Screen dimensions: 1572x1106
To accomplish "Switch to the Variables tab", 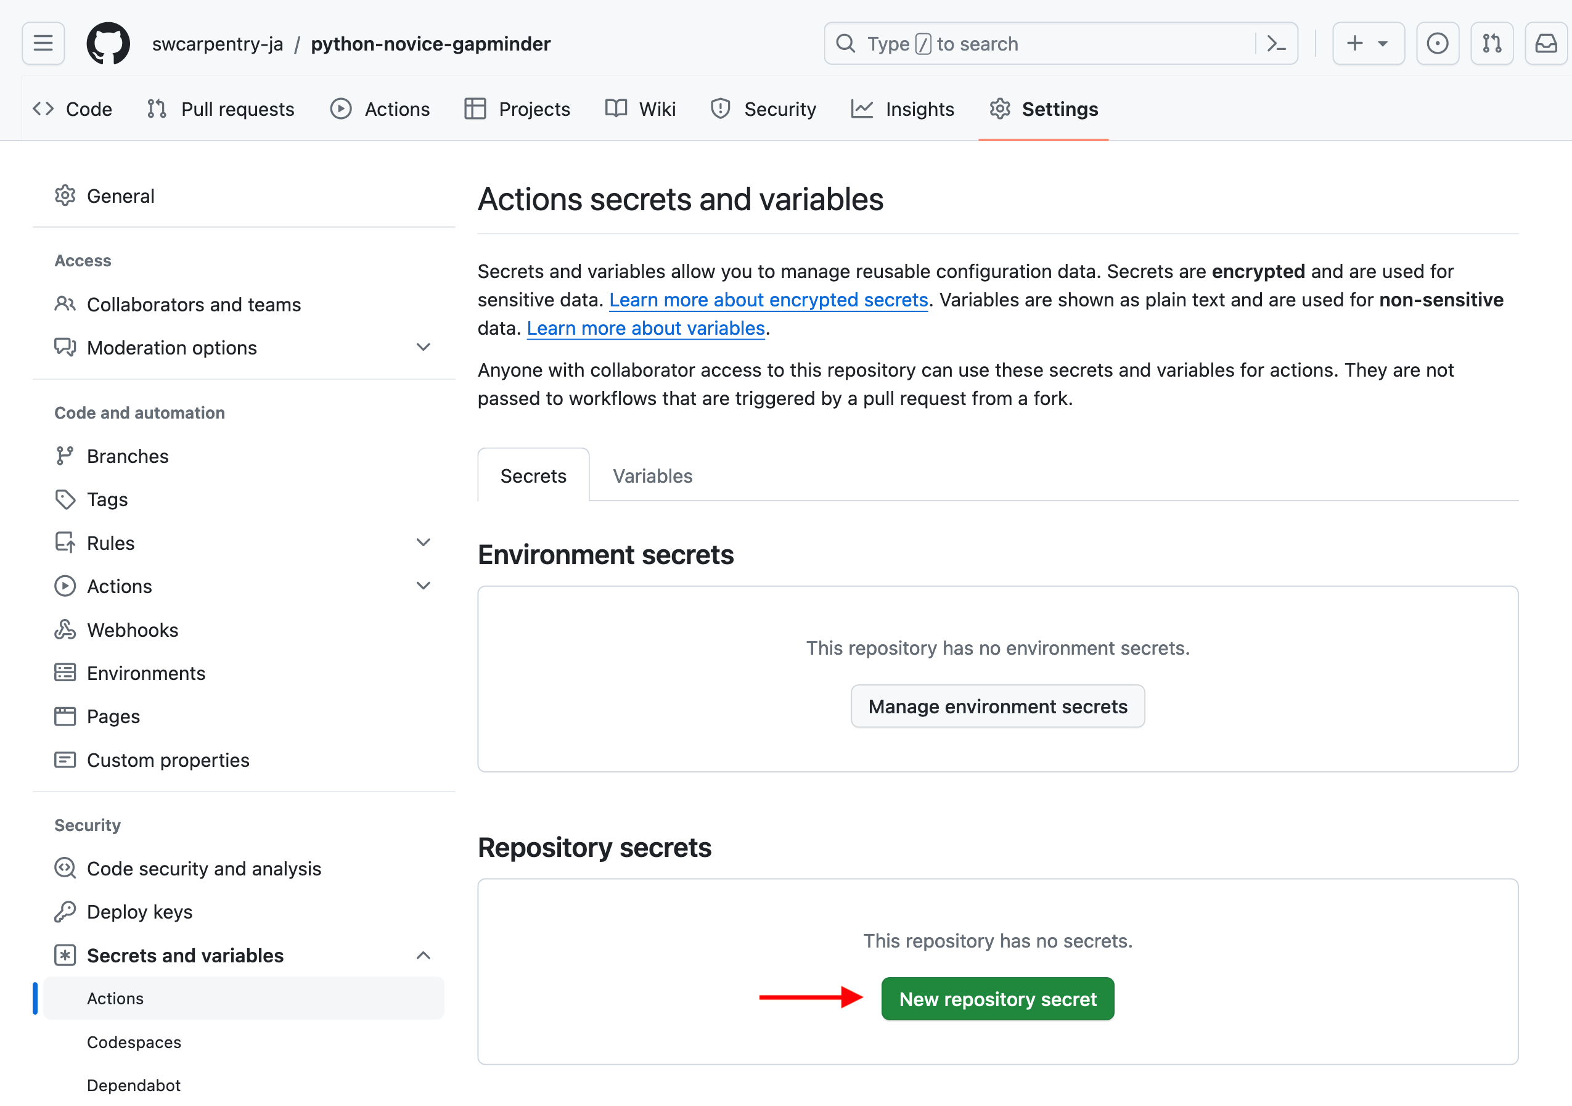I will pyautogui.click(x=652, y=476).
